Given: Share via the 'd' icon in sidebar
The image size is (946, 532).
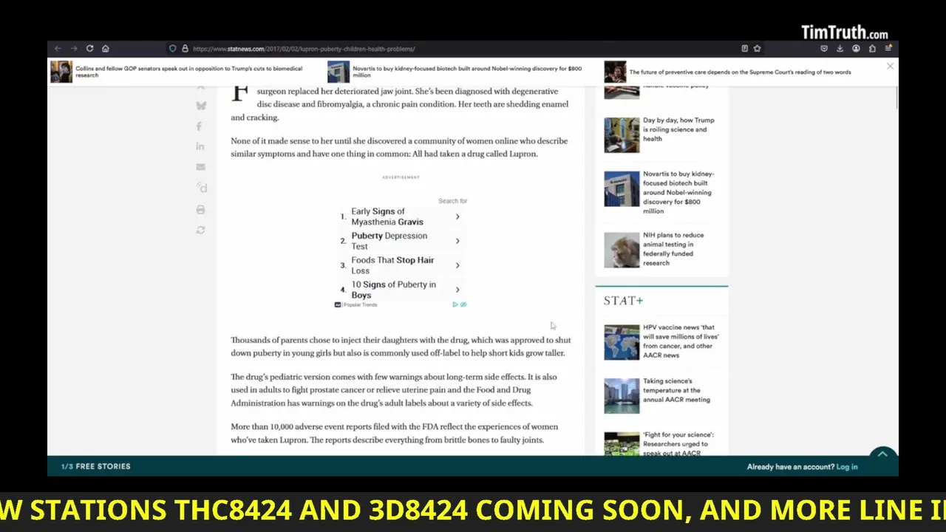Looking at the screenshot, I should click(201, 188).
